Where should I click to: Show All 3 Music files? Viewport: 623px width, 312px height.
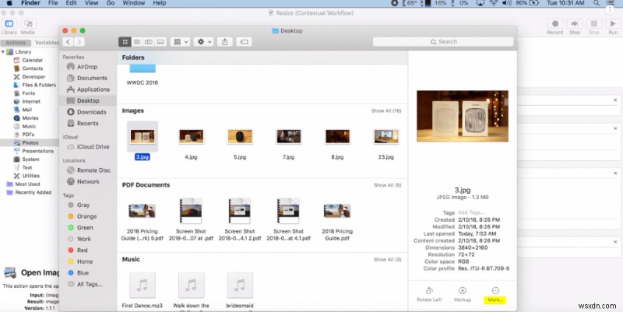click(x=387, y=259)
